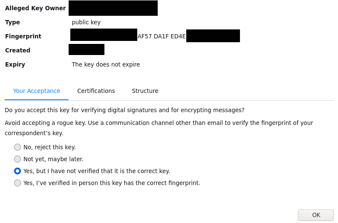Image resolution: width=338 pixels, height=223 pixels.
Task: Open the Certifications tab
Action: [96, 91]
